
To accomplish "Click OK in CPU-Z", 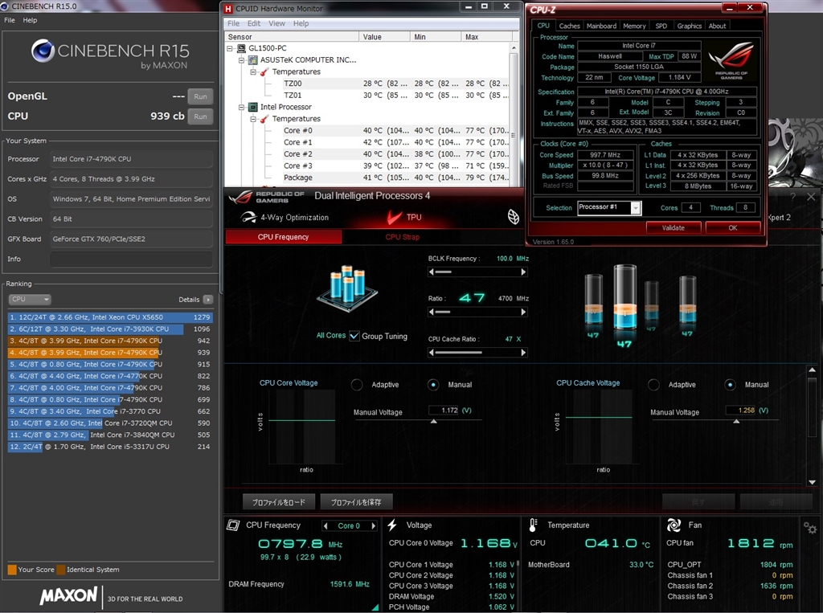I will coord(733,228).
